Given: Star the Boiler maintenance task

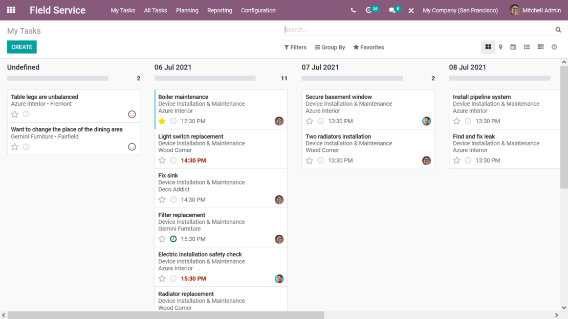Looking at the screenshot, I should [162, 121].
